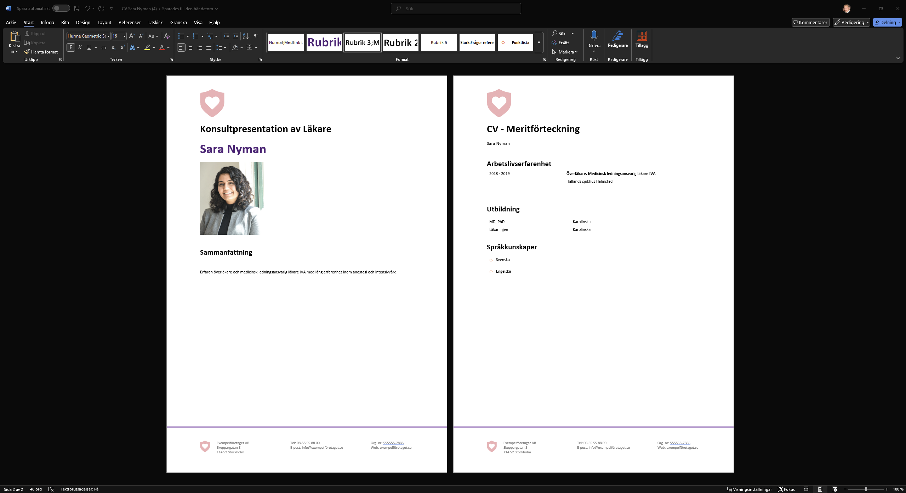This screenshot has height=493, width=906.
Task: Click the Diktera microphone icon
Action: 594,36
